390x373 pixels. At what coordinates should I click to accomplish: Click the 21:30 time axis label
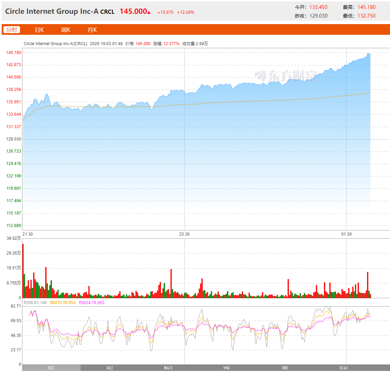coord(28,234)
